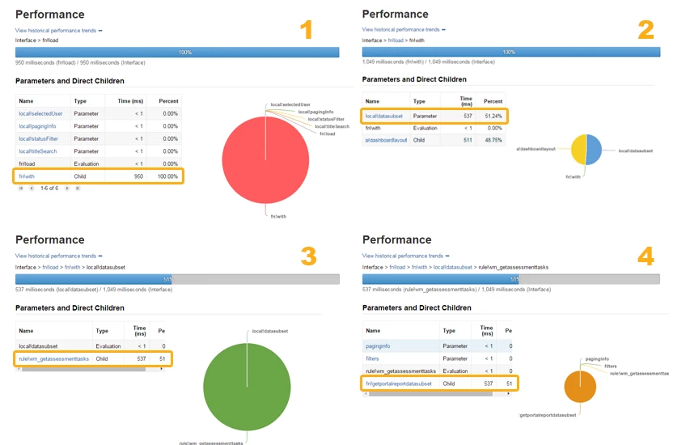
Task: Sort by Time (ms) column in local!selectedUser table
Action: pyautogui.click(x=130, y=101)
